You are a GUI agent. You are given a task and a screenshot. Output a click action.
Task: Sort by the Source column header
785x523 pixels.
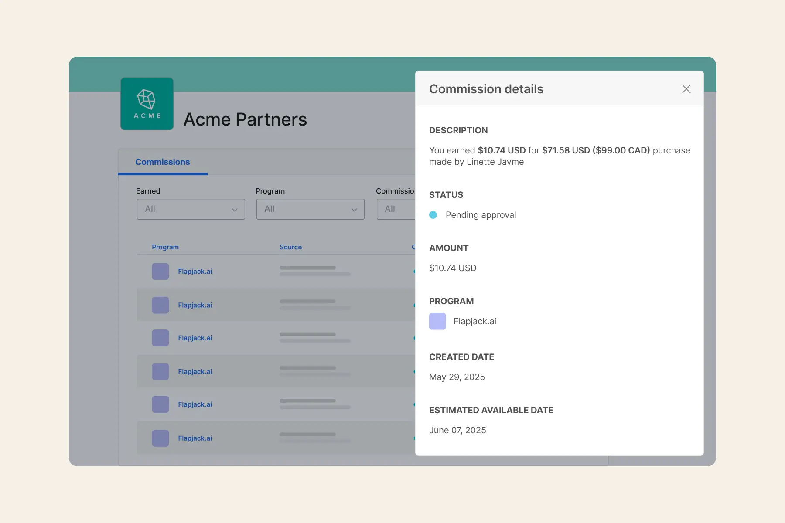(x=290, y=247)
